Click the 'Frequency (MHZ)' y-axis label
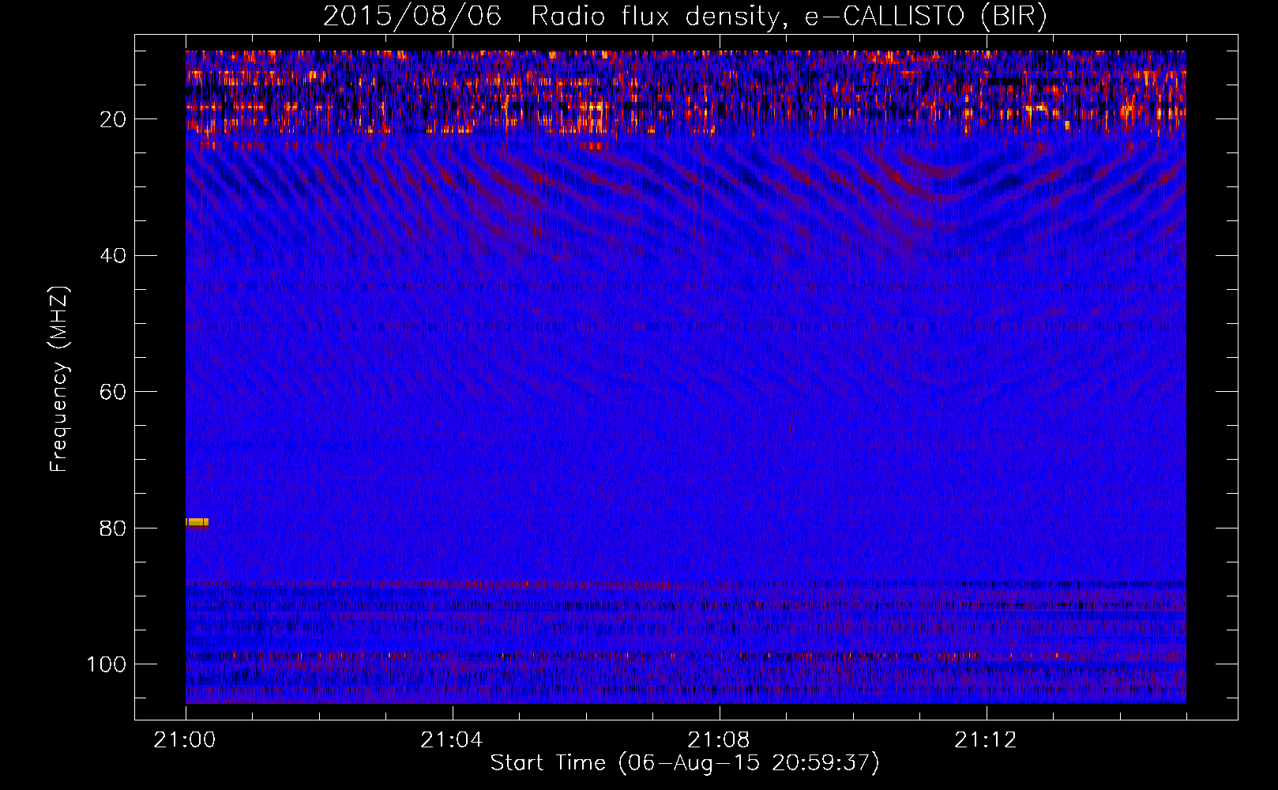 coord(59,378)
